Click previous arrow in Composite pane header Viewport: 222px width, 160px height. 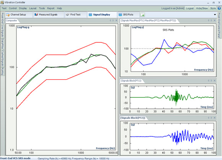tap(110, 20)
